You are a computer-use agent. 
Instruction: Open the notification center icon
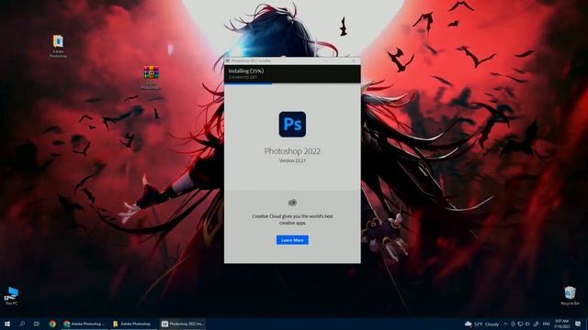tap(578, 324)
